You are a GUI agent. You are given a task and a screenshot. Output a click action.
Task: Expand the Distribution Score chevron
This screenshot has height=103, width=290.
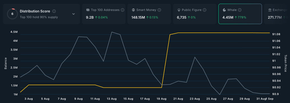tap(73, 14)
